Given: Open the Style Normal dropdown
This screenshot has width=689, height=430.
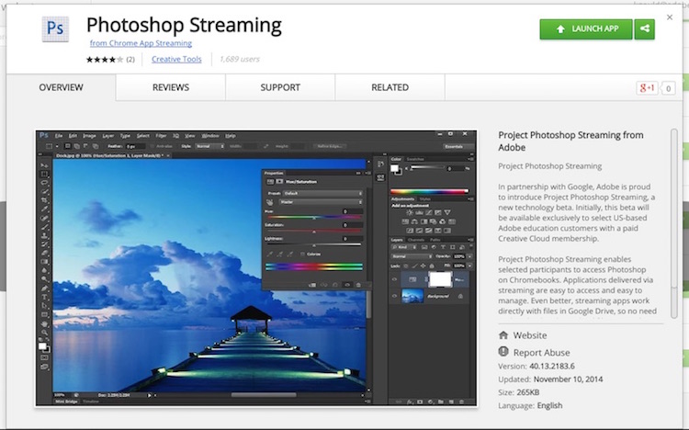Looking at the screenshot, I should tap(209, 146).
